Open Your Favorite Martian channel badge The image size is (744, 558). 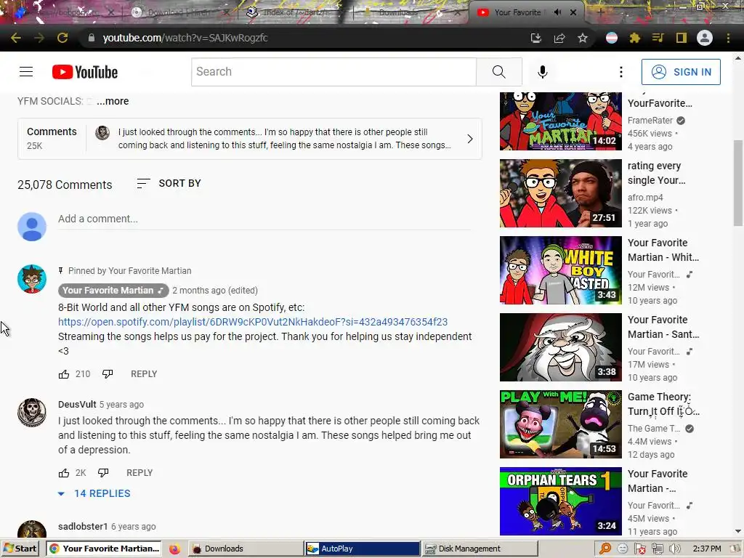[113, 291]
